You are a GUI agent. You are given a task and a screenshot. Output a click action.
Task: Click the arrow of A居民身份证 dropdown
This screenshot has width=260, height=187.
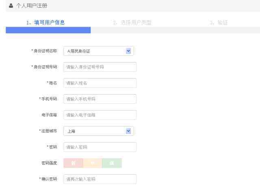[128, 51]
